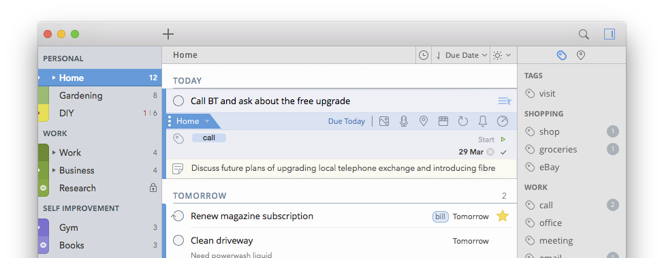Select the call tag chip on task
This screenshot has width=664, height=258.
point(209,138)
